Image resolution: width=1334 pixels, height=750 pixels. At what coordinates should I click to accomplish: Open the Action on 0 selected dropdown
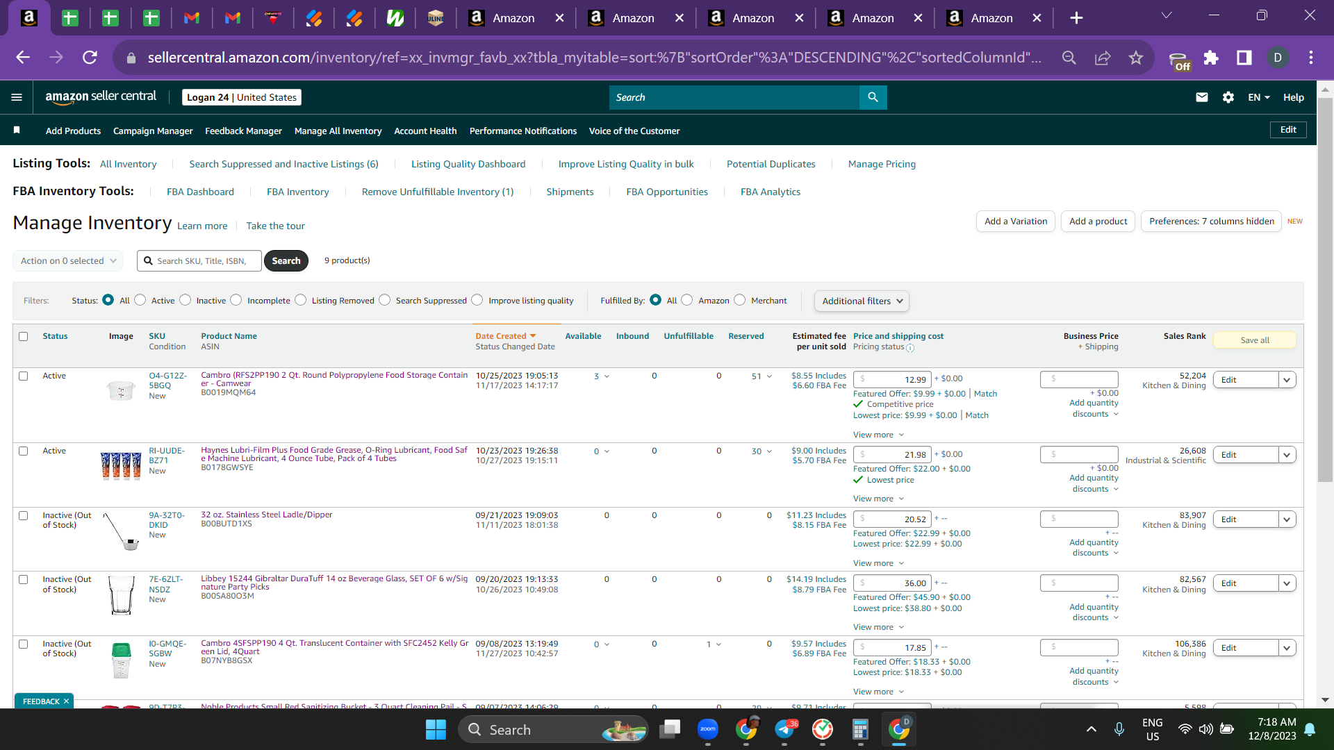point(67,261)
